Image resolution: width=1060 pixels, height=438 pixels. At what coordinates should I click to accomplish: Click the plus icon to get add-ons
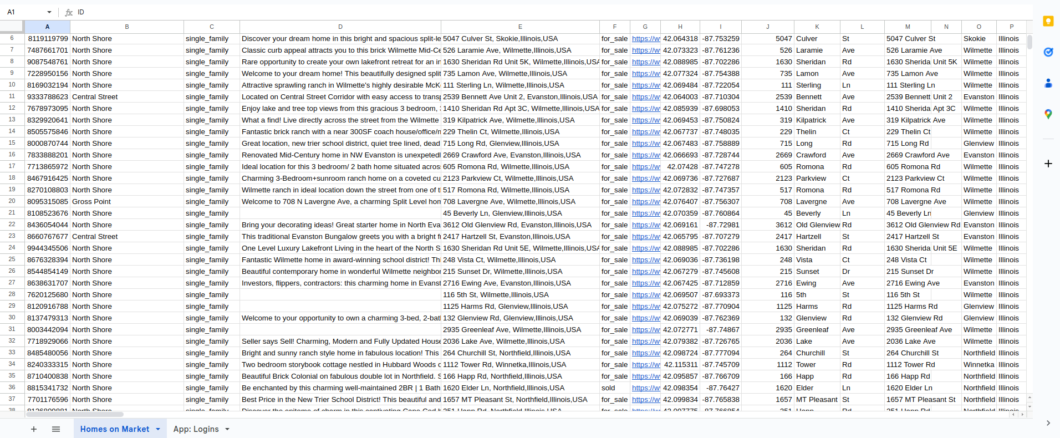1048,164
